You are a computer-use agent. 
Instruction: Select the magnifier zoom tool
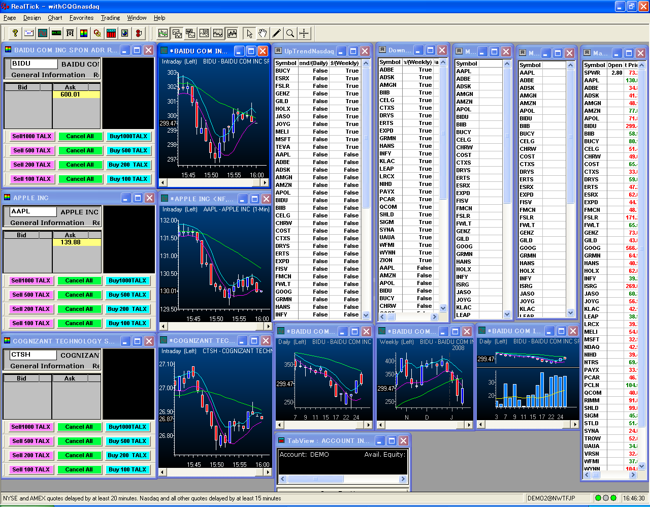(x=290, y=33)
